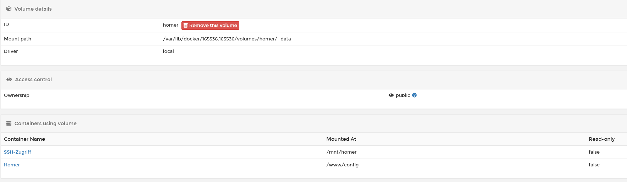Open the Homer container link
The width and height of the screenshot is (627, 182).
[x=12, y=165]
